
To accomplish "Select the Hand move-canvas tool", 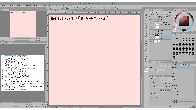I will pos(146,15).
